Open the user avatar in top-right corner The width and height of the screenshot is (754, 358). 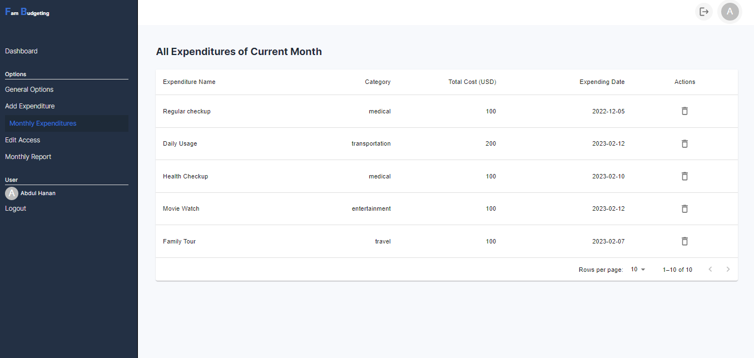(x=730, y=12)
